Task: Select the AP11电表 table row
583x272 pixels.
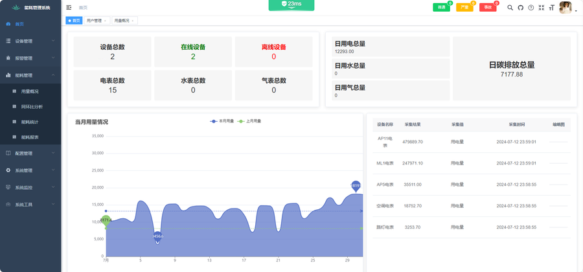Action: (x=472, y=141)
